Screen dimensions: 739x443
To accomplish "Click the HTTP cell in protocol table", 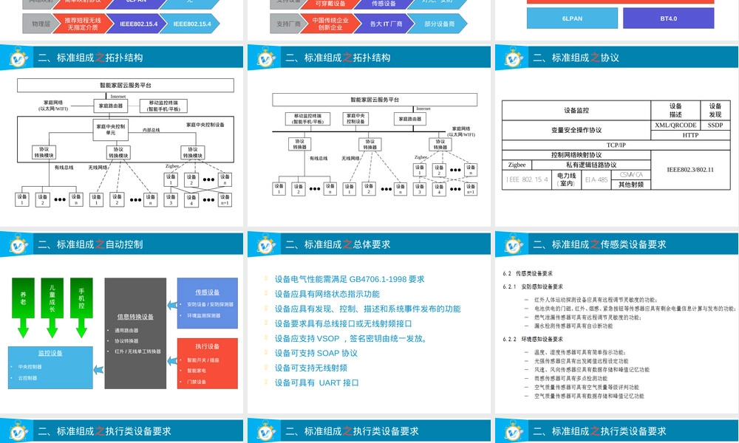I will (690, 135).
